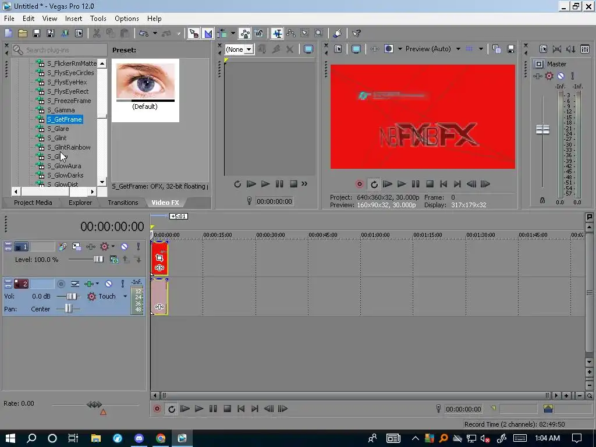Viewport: 596px width, 447px height.
Task: Open track 1 Track Motion icon
Action: [76, 247]
